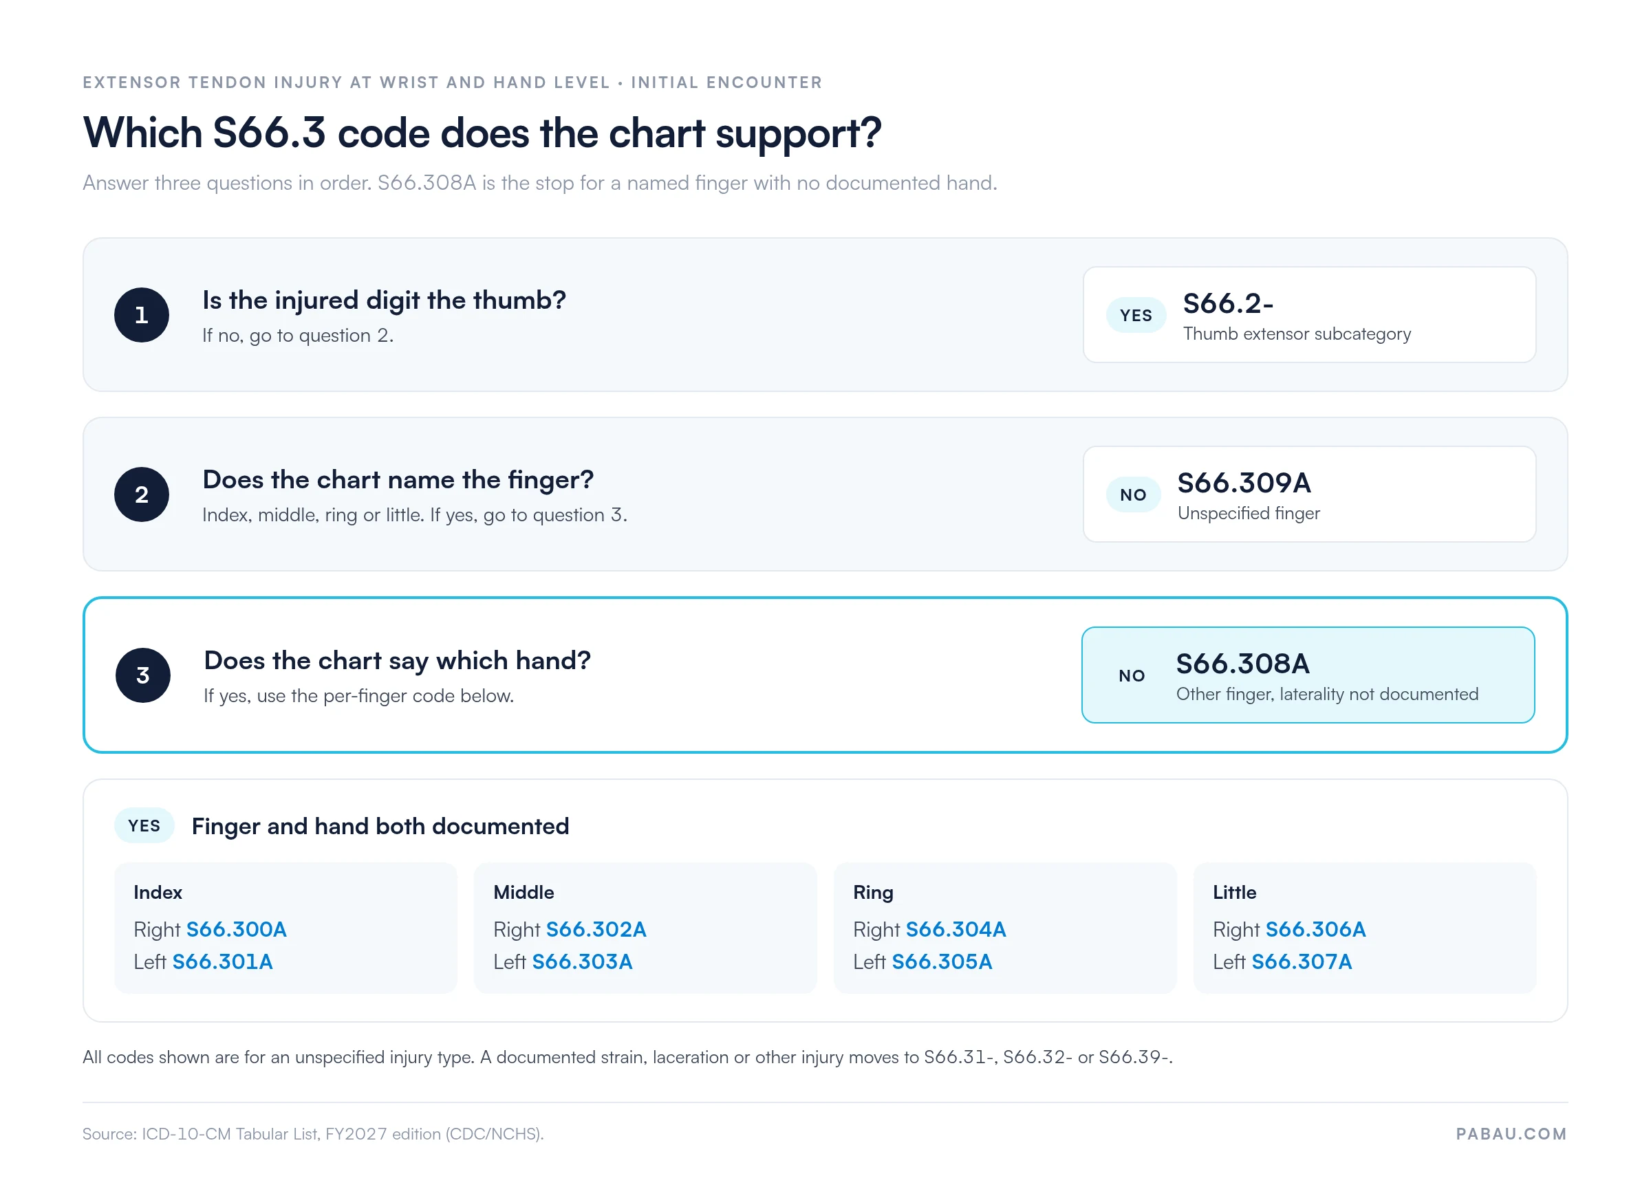Open the right ring code S66.304A
The height and width of the screenshot is (1198, 1651).
(x=956, y=929)
